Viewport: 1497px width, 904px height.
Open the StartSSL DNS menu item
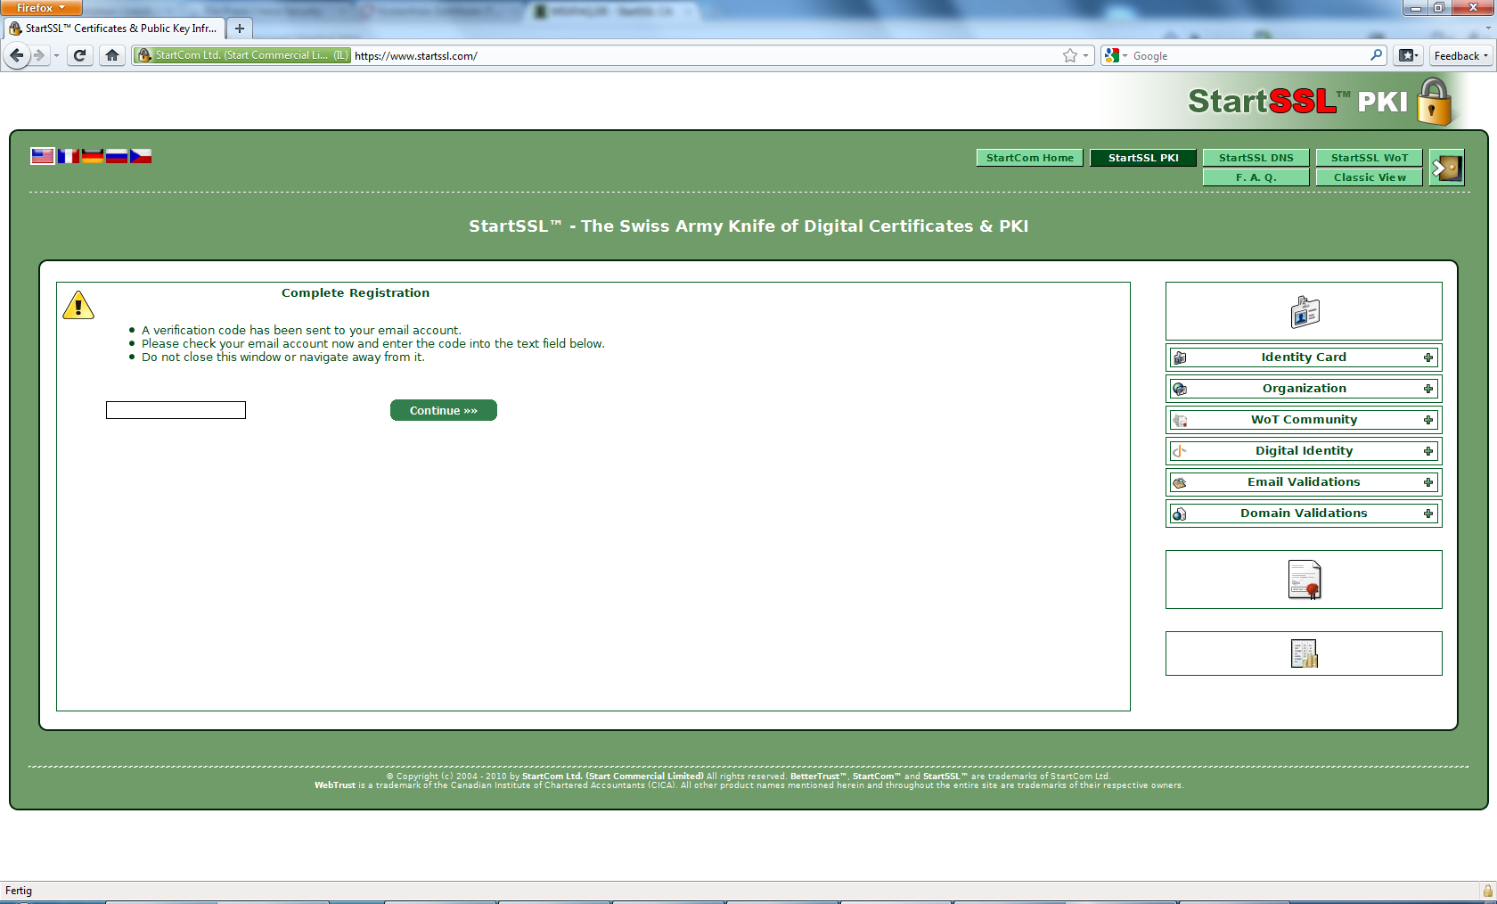tap(1256, 158)
